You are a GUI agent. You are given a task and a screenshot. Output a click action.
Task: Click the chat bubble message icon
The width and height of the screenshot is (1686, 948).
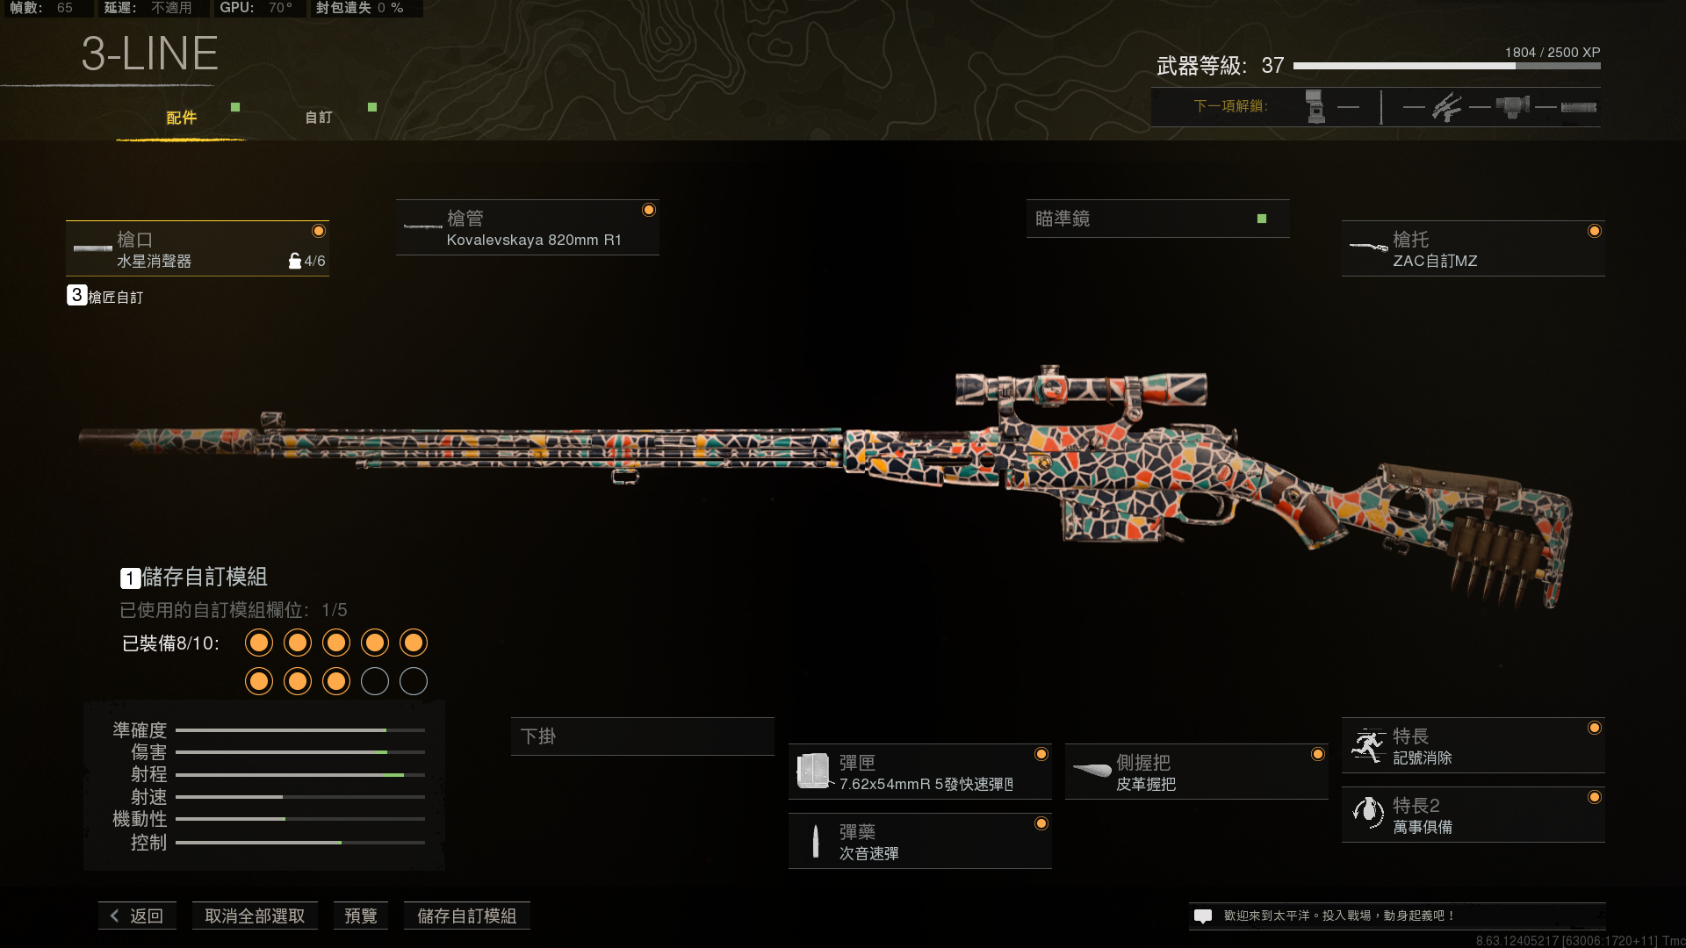coord(1203,916)
